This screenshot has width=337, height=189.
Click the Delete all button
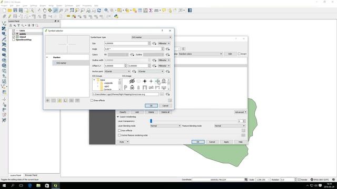(x=165, y=112)
